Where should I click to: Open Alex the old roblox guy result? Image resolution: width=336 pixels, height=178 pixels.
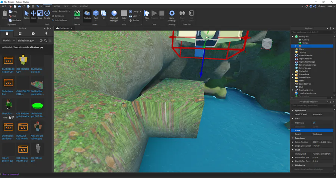coord(37,131)
